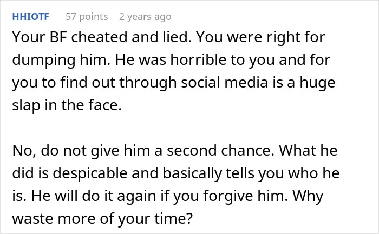Click the phrase 'basically tells you who he'

(251, 173)
